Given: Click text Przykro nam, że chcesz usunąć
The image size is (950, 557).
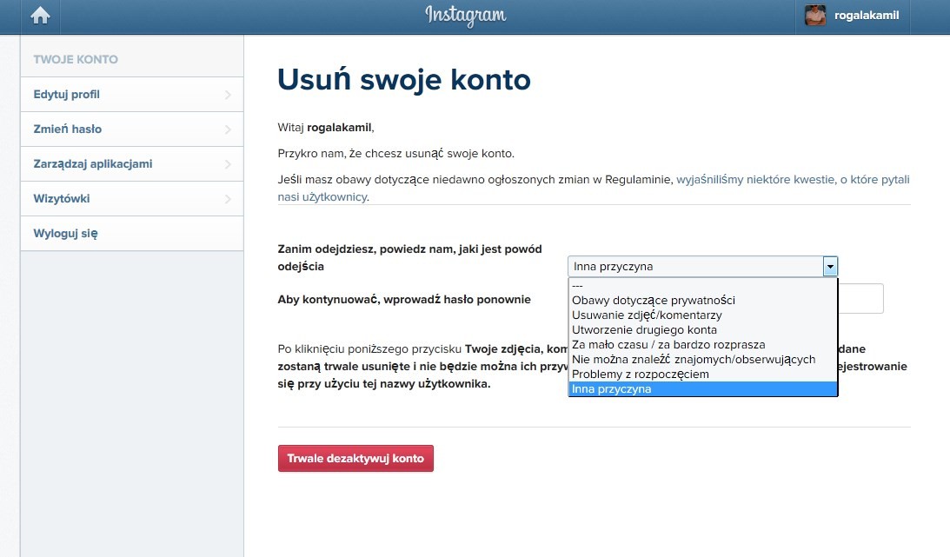Looking at the screenshot, I should [395, 154].
